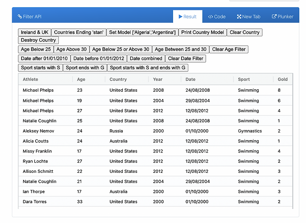
Task: Clear the Country filter
Action: (244, 32)
